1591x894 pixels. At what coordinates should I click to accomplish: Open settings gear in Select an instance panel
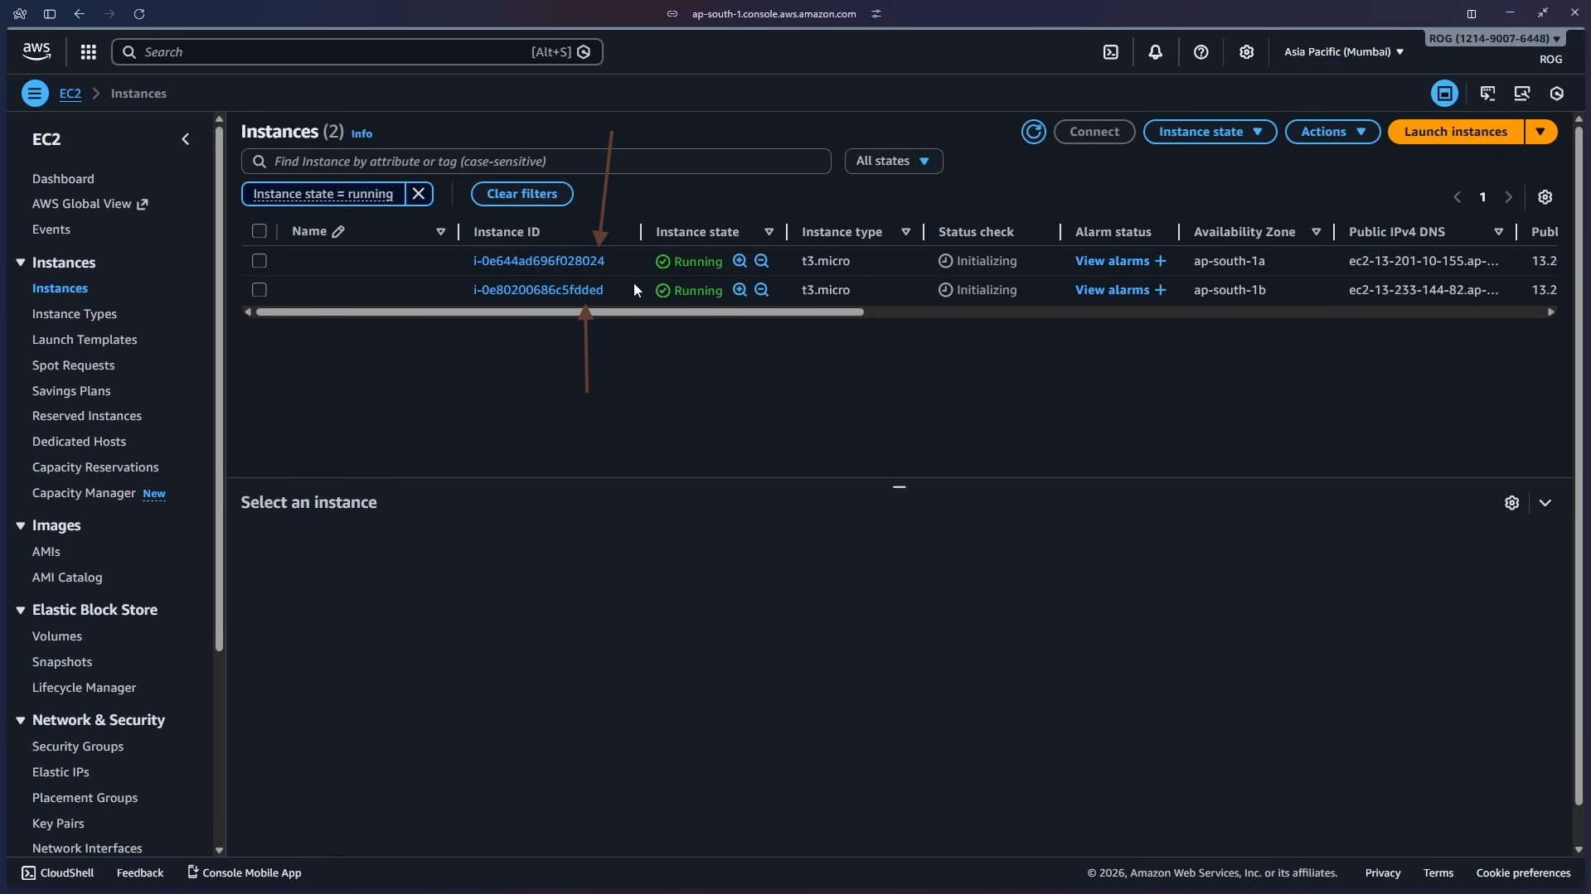[x=1511, y=502]
